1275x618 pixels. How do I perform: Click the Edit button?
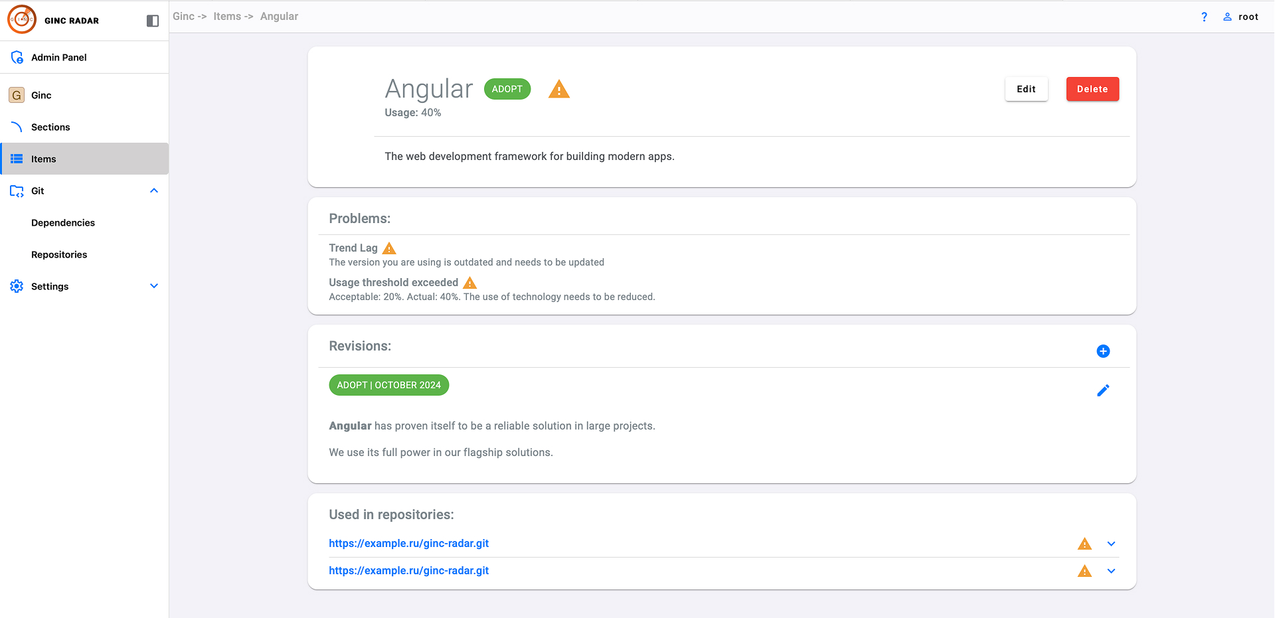1026,89
